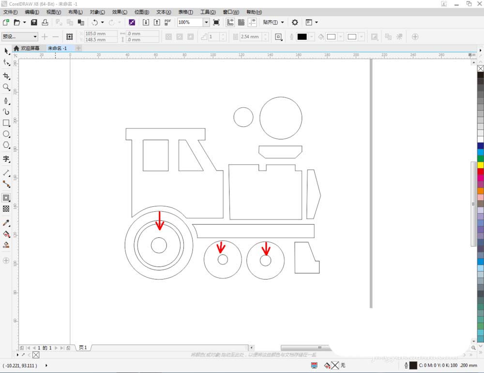Image resolution: width=484 pixels, height=373 pixels.
Task: Click the Print icon
Action: tap(45, 22)
